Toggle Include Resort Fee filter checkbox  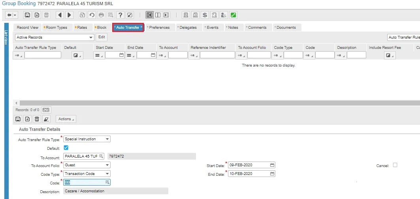pyautogui.click(x=390, y=55)
